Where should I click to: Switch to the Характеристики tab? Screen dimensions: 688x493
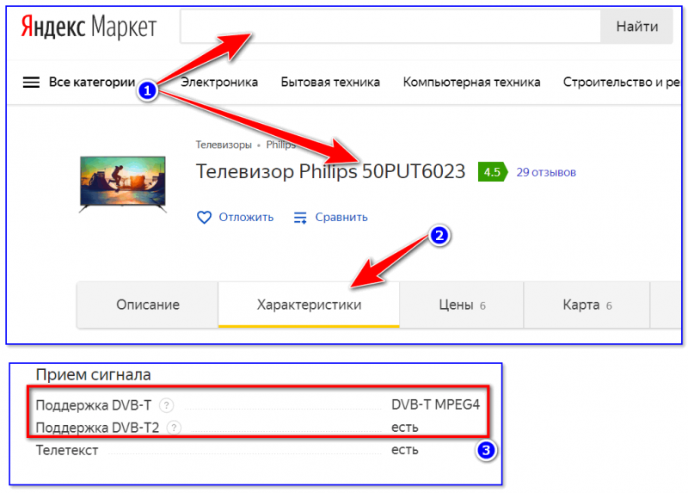[x=309, y=305]
